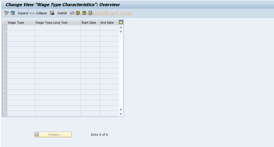Select the first table row selector

coord(5,28)
